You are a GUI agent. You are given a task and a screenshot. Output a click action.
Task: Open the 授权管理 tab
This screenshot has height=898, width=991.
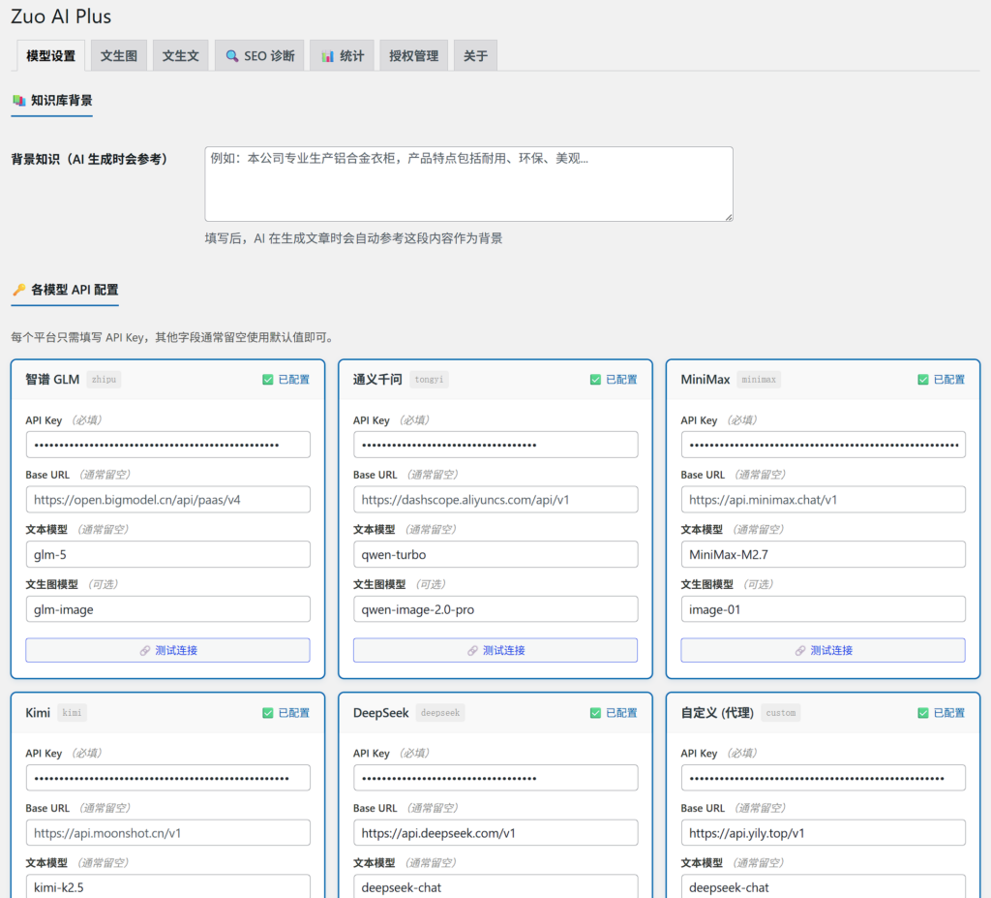(x=413, y=56)
